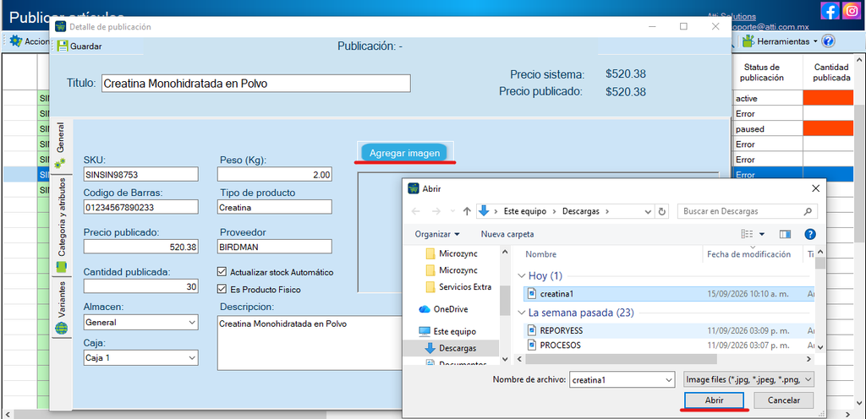Screen dimensions: 866x419
Task: Sort by Fecha de modificación column
Action: point(749,255)
